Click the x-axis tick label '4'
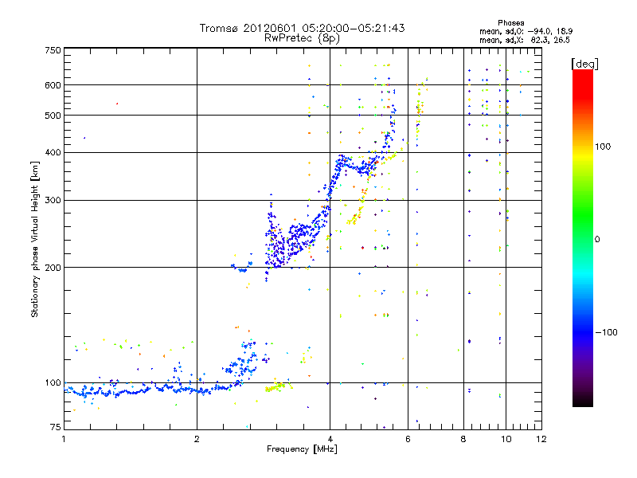The height and width of the screenshot is (478, 637). [330, 439]
